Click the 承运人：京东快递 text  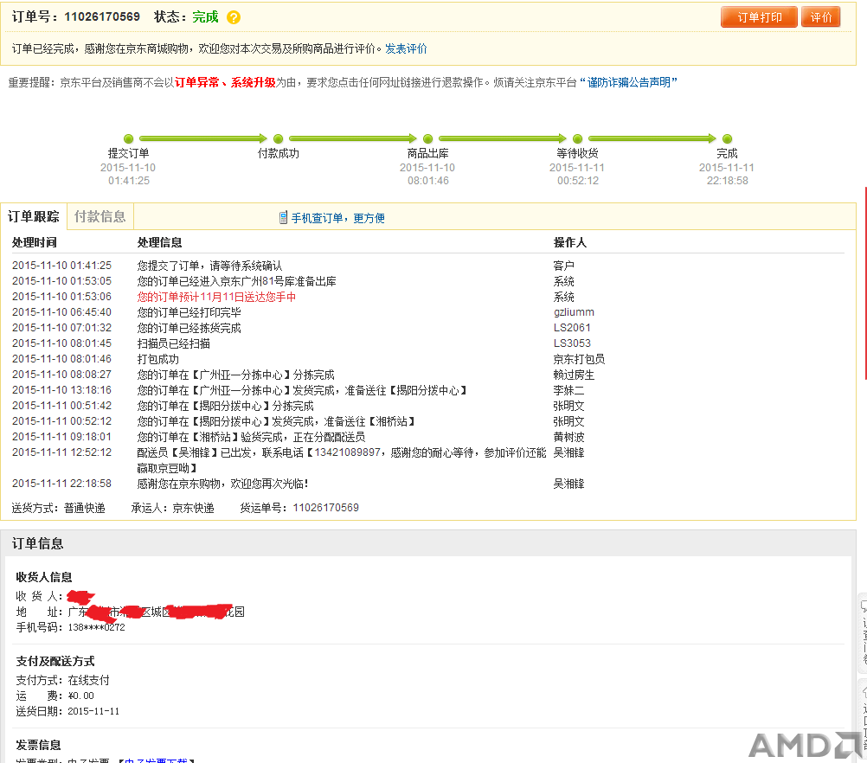click(x=172, y=508)
